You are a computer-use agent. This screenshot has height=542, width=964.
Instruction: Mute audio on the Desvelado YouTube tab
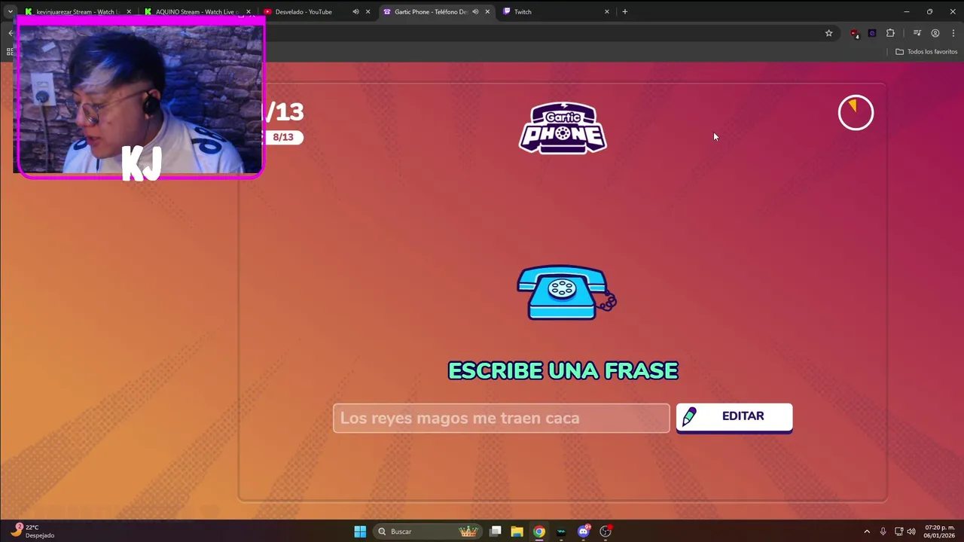tap(355, 11)
